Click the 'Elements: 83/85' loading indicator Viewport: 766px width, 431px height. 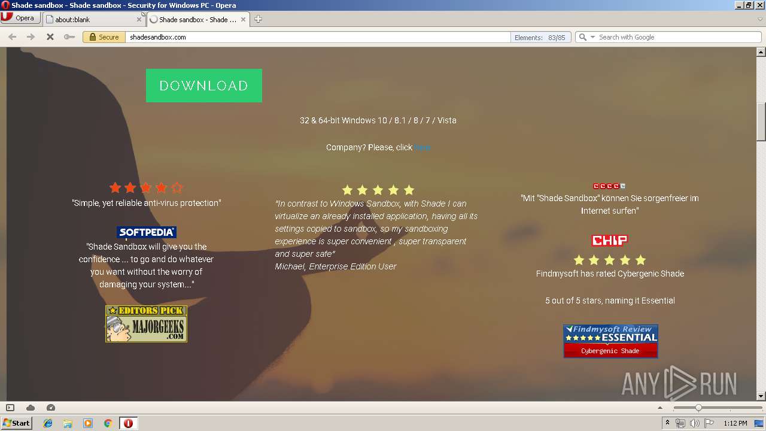(x=540, y=37)
